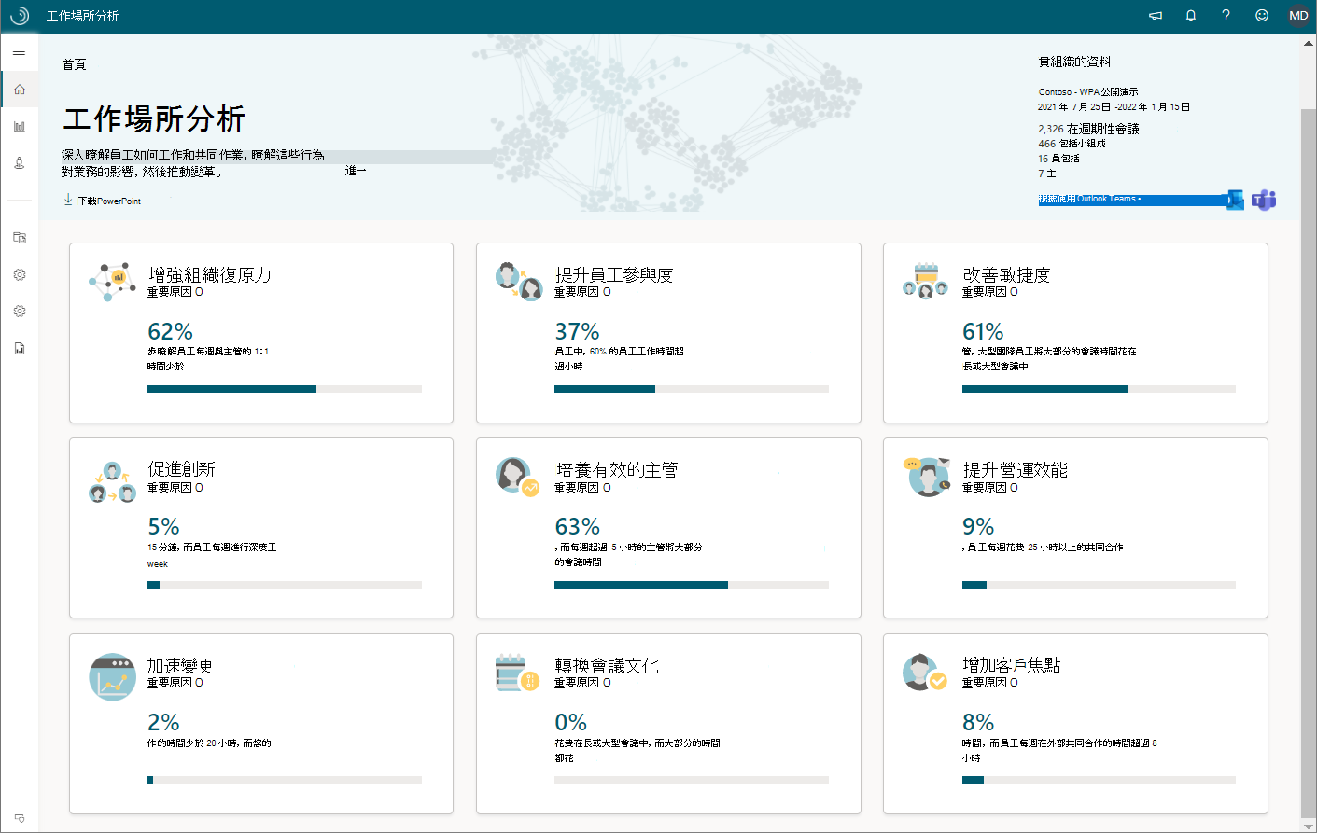Open the bar chart icon in the sidebar
This screenshot has width=1317, height=833.
click(20, 126)
